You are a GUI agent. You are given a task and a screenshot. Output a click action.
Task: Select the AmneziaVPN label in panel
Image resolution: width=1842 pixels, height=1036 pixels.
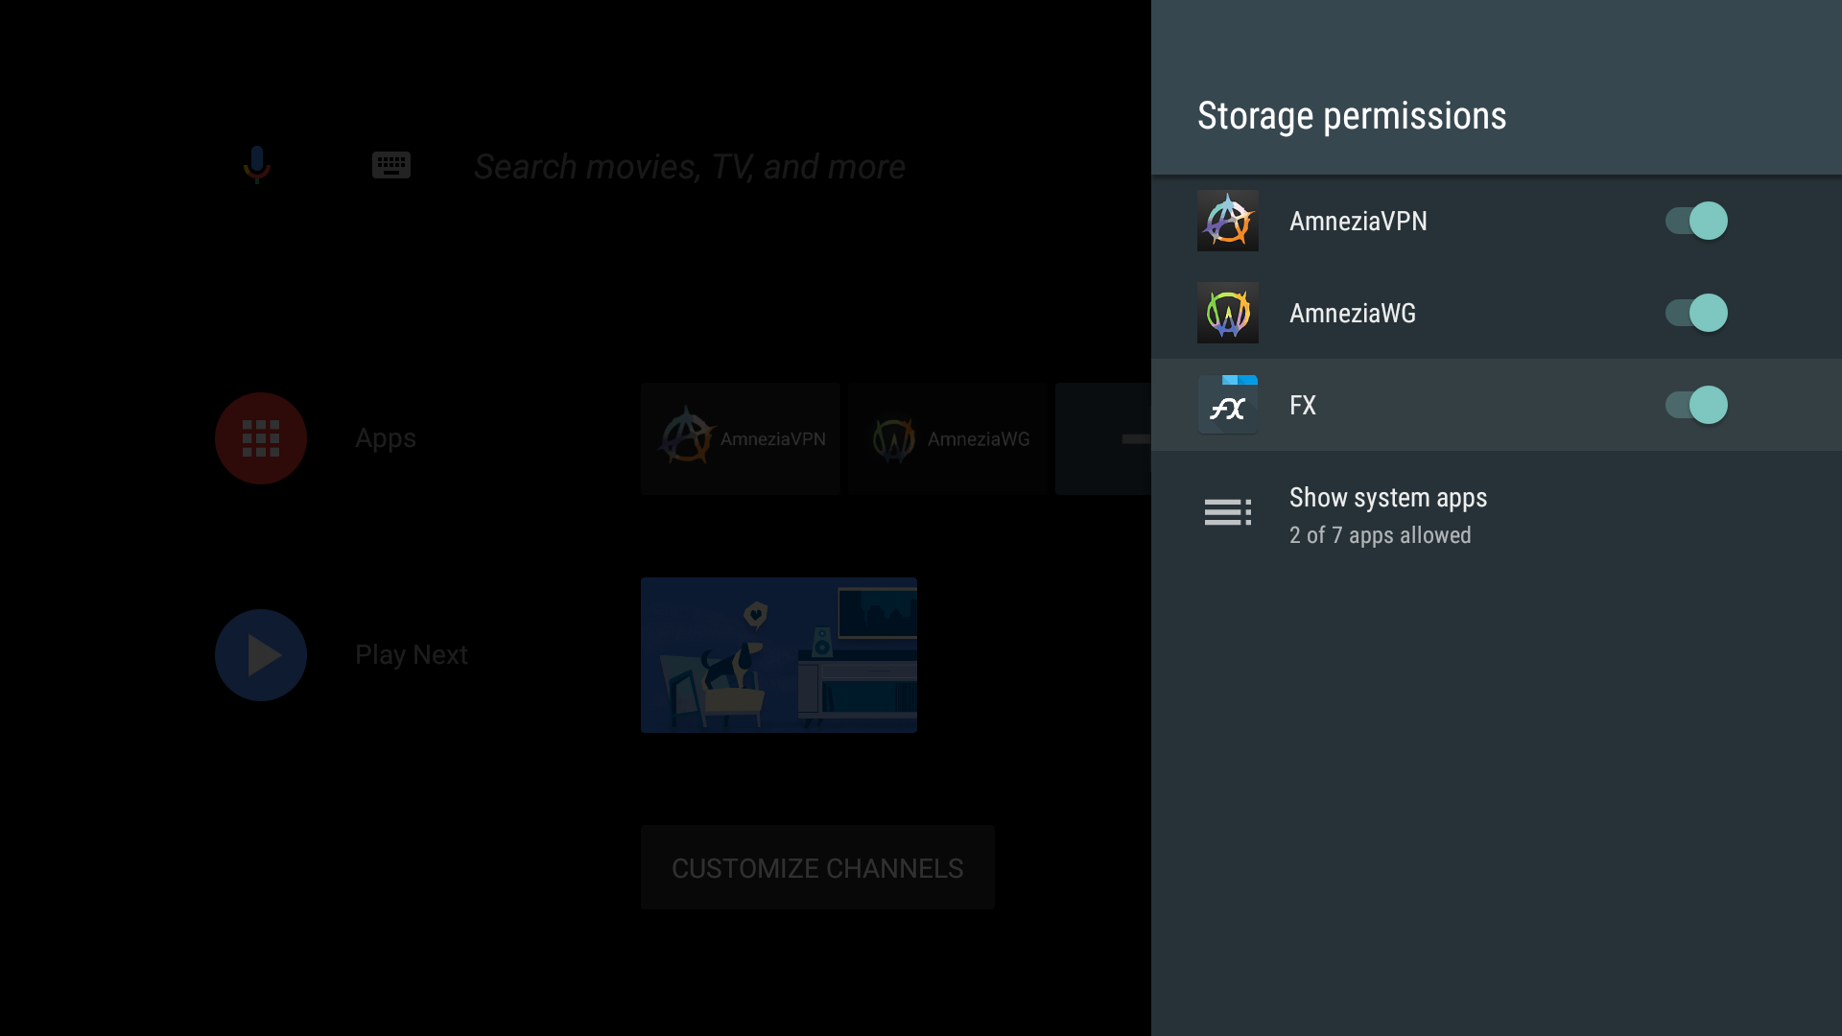pos(1358,221)
